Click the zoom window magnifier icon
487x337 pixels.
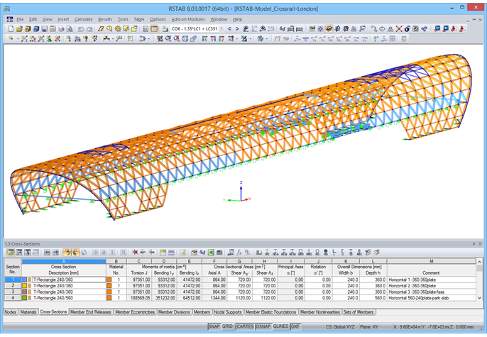click(x=168, y=39)
